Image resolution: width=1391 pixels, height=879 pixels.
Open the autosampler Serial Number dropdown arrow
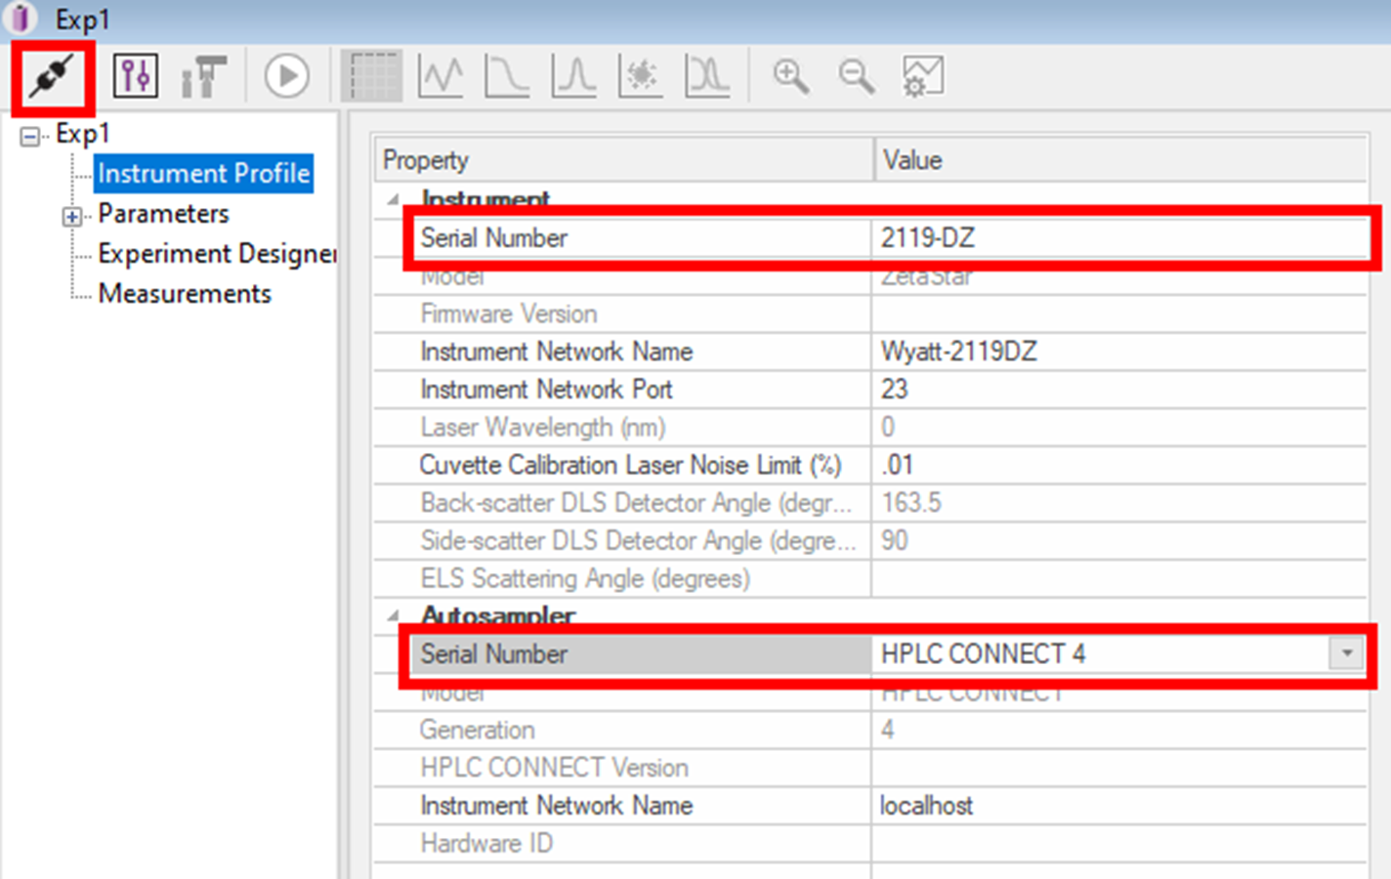pyautogui.click(x=1346, y=653)
